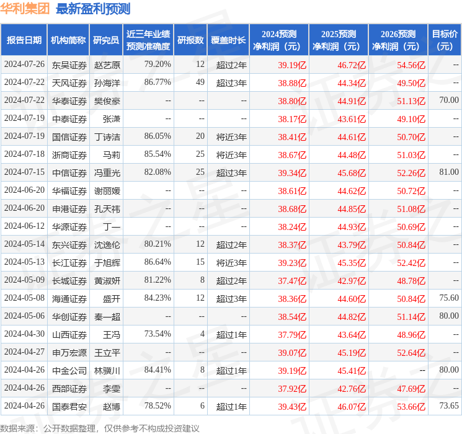Click the 近三年业绩预测准确度 header
Screen dimensions: 462x434
coord(148,40)
